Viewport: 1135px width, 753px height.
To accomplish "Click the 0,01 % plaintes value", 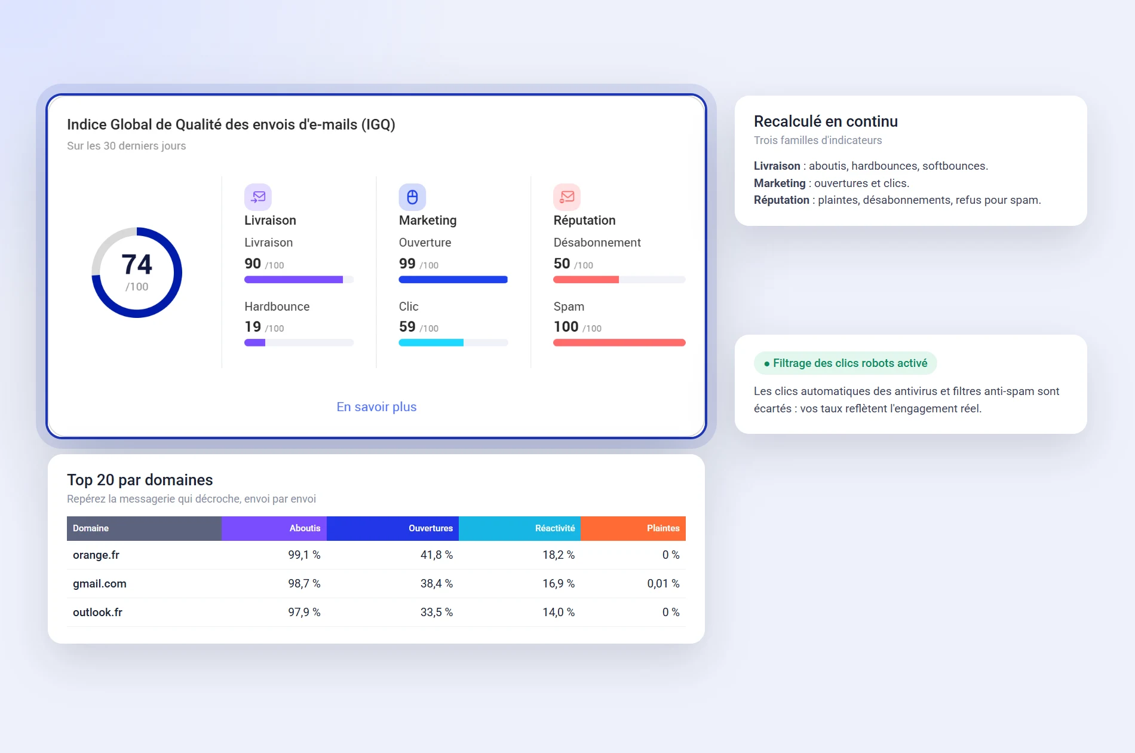I will click(663, 584).
